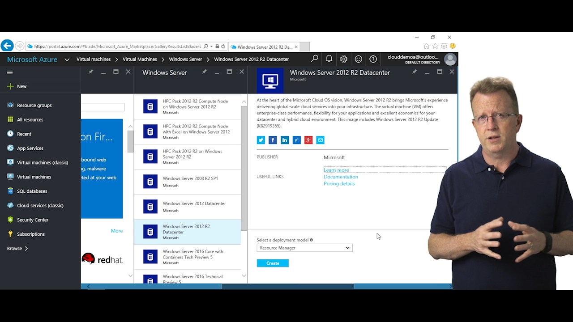This screenshot has height=322, width=573.
Task: Share on Yammer icon
Action: point(296,140)
